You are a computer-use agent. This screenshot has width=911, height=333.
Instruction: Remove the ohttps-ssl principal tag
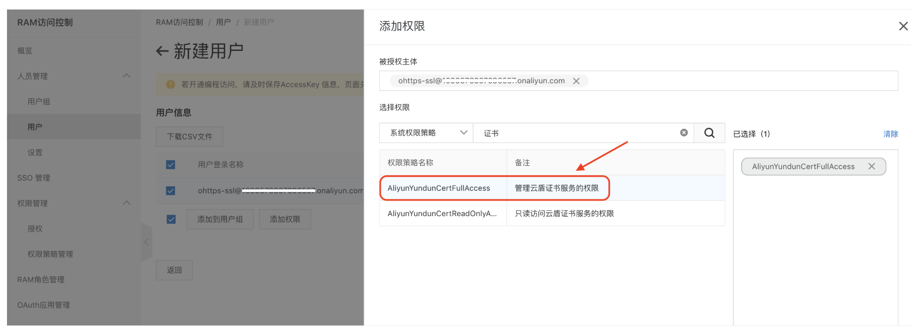576,81
